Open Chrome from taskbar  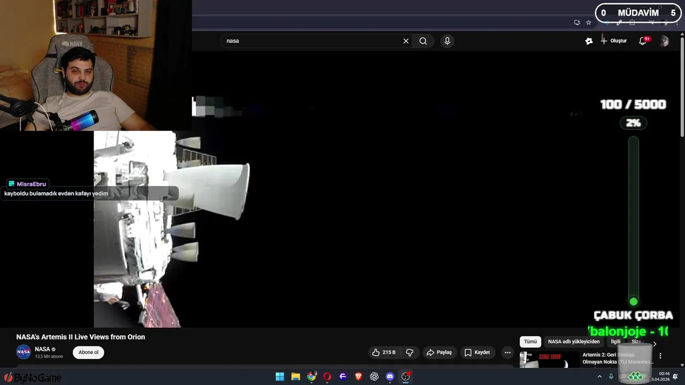(311, 376)
